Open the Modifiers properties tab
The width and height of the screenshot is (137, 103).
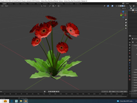(x=130, y=63)
